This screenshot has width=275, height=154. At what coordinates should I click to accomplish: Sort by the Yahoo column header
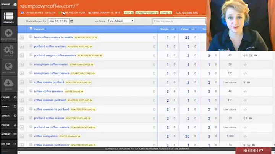(x=185, y=29)
